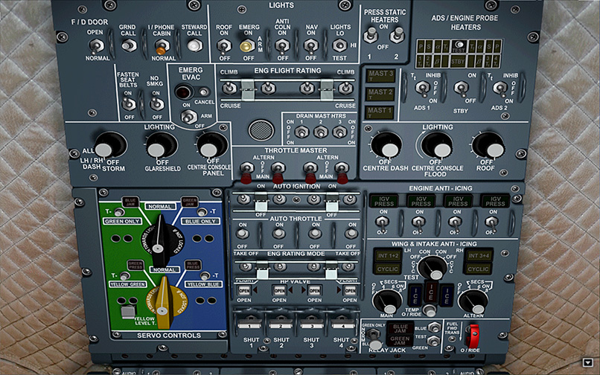This screenshot has width=600, height=375.
Task: Click the HP Valve 1 OPEN button
Action: click(x=243, y=289)
